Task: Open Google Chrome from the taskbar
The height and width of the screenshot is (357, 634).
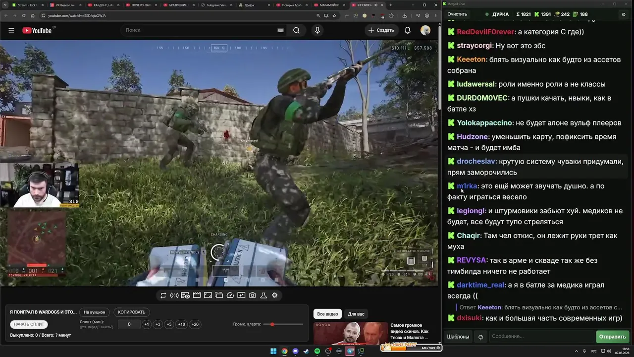Action: [284, 352]
